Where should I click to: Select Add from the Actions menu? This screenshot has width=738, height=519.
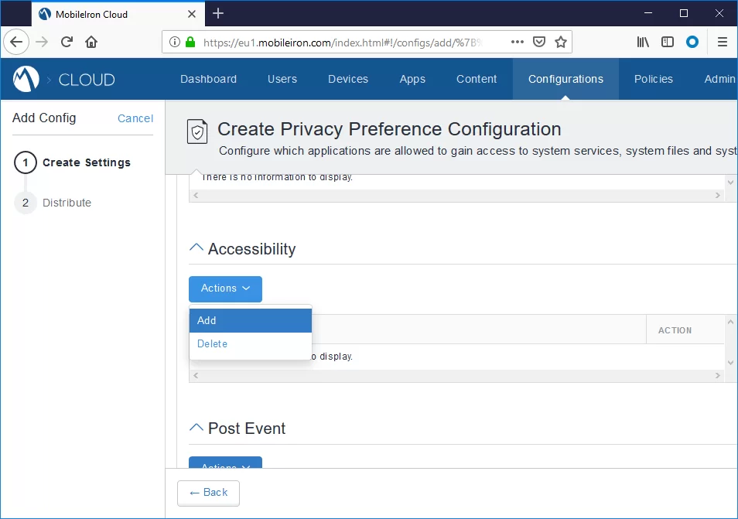(x=250, y=320)
